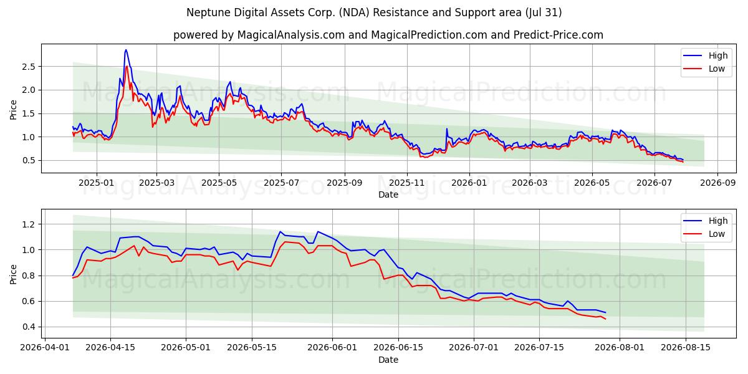The width and height of the screenshot is (748, 374).
Task: Click the 'Date' axis label of bottom chart
Action: tap(388, 360)
